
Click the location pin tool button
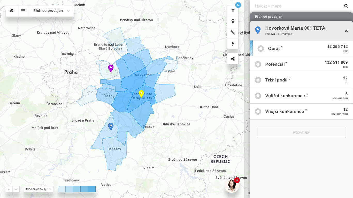pyautogui.click(x=233, y=21)
